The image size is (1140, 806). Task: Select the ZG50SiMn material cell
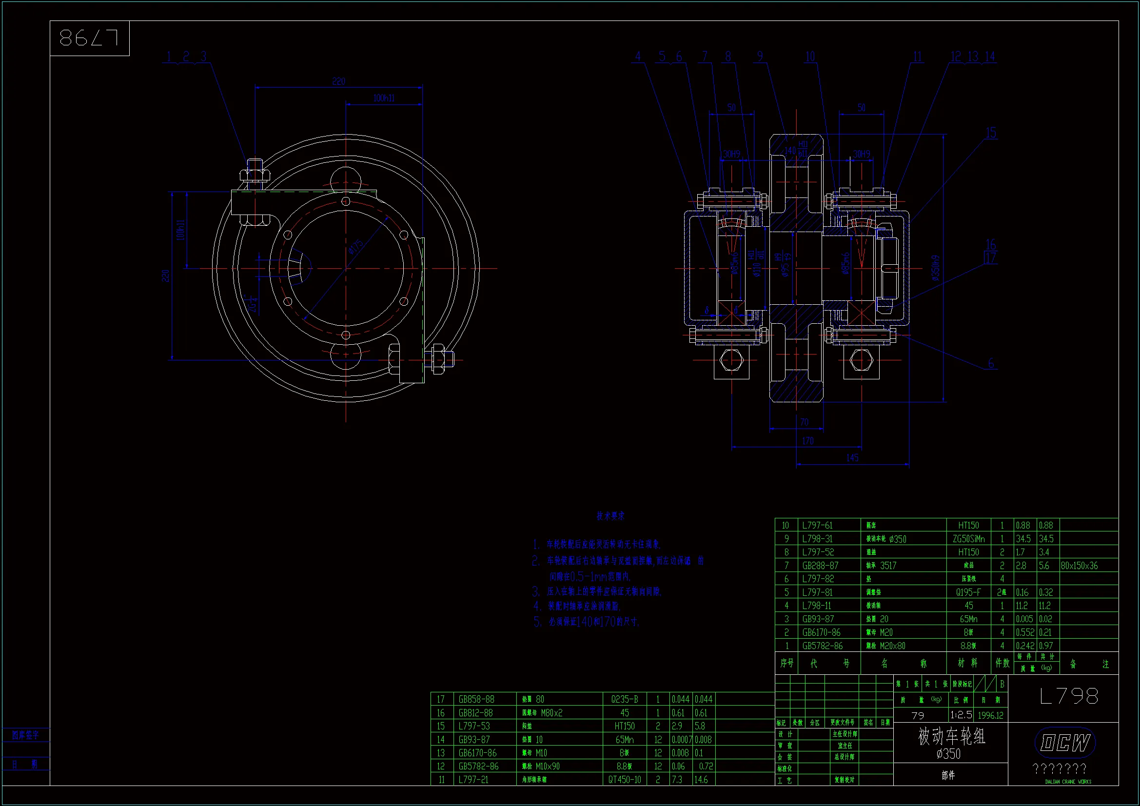pyautogui.click(x=968, y=539)
